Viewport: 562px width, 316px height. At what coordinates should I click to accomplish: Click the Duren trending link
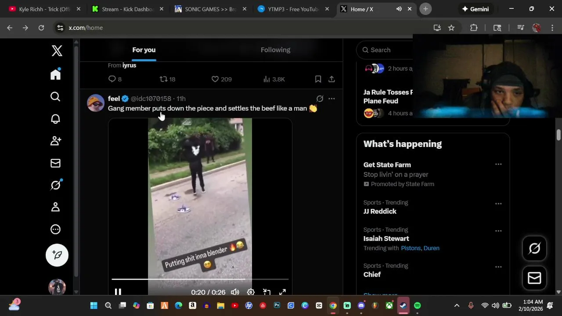pyautogui.click(x=432, y=248)
